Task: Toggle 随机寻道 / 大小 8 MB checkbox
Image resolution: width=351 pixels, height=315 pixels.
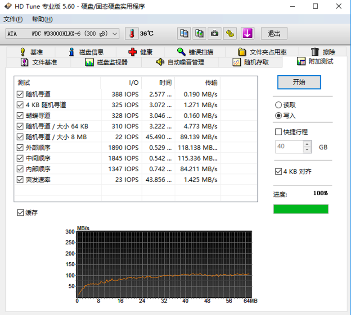Action: 20,137
